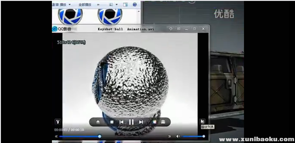This screenshot has height=143, width=295.
Task: Expand the Explorer toolbar overflow chevron
Action: 98,5
